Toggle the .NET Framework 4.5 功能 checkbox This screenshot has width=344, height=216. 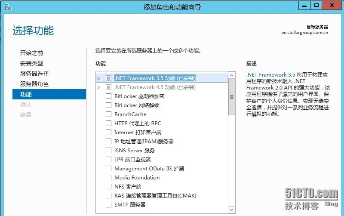(108, 87)
